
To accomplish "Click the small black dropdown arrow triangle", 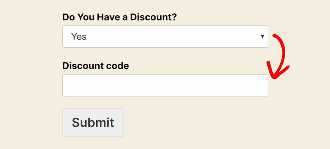I will (x=262, y=37).
